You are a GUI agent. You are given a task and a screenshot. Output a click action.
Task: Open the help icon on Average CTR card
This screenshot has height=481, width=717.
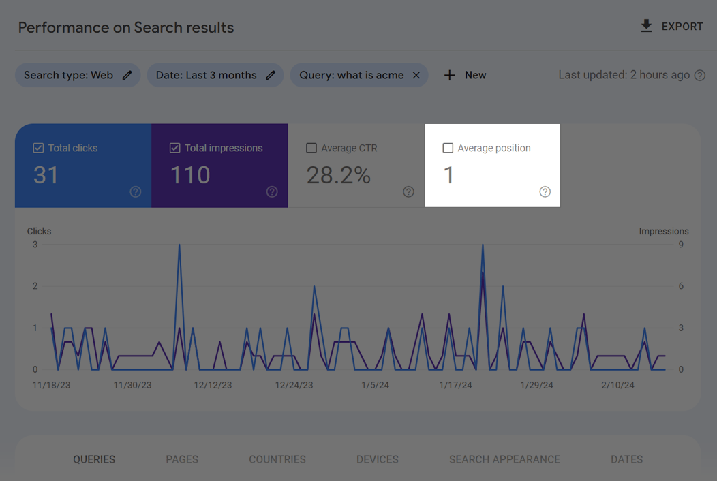408,192
